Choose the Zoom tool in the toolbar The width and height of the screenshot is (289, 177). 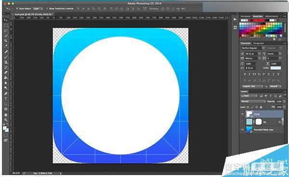point(6,120)
